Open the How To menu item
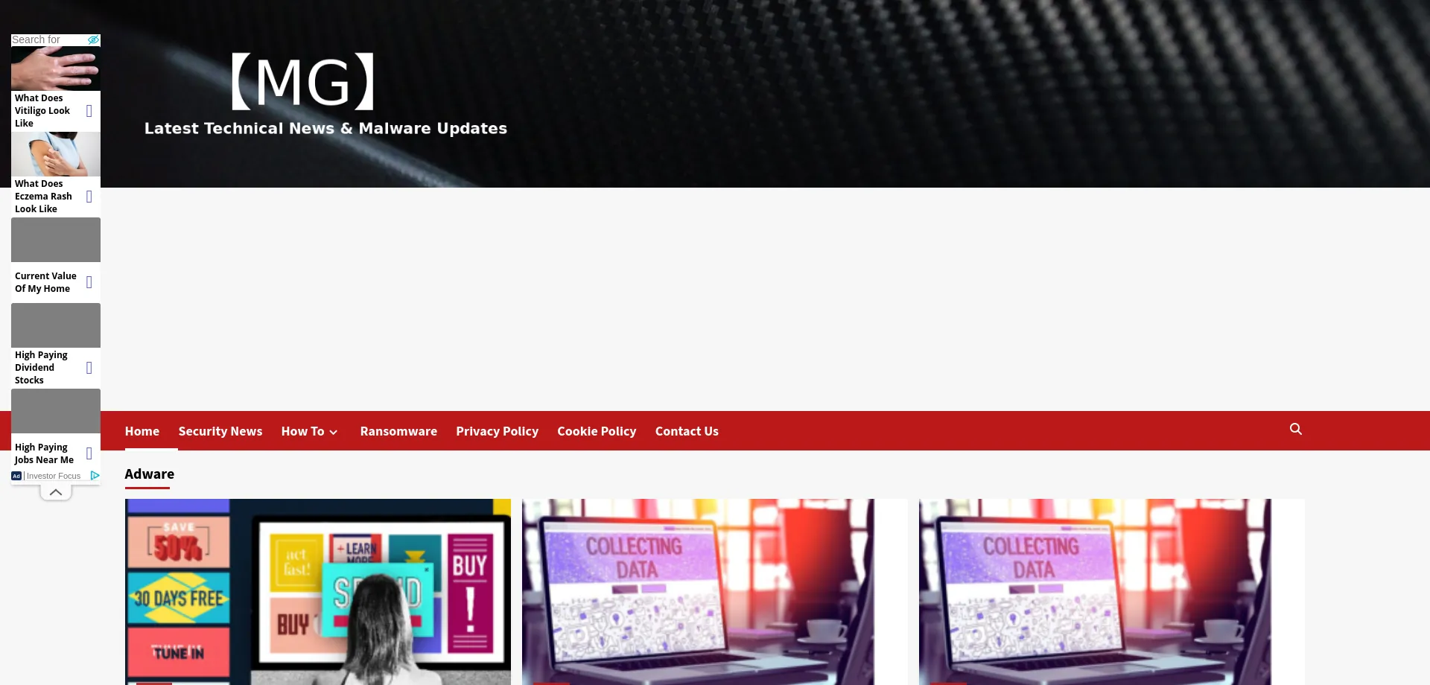This screenshot has height=685, width=1430. point(302,431)
